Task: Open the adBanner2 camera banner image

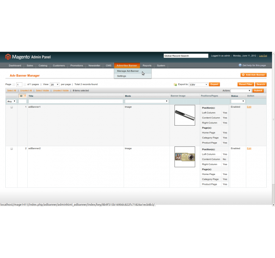Action: pyautogui.click(x=185, y=157)
